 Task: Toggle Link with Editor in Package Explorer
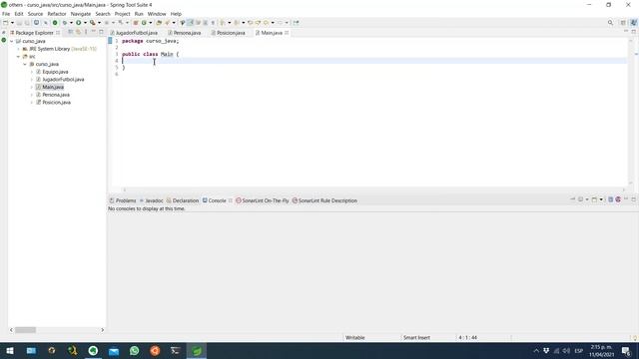tap(78, 32)
